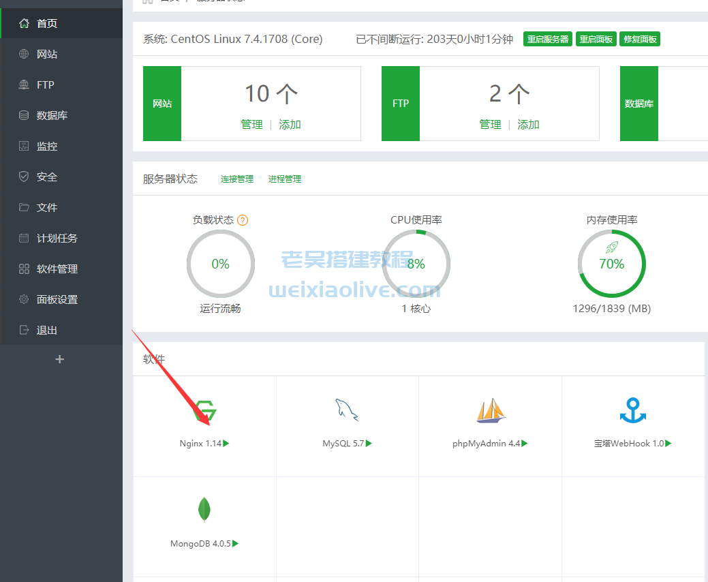708x582 pixels.
Task: Click the CPU usage 8% circular gauge
Action: tap(416, 264)
